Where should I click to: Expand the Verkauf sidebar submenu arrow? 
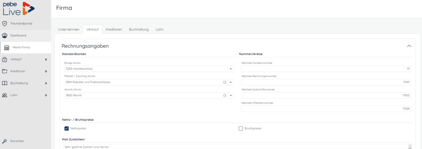pyautogui.click(x=46, y=59)
